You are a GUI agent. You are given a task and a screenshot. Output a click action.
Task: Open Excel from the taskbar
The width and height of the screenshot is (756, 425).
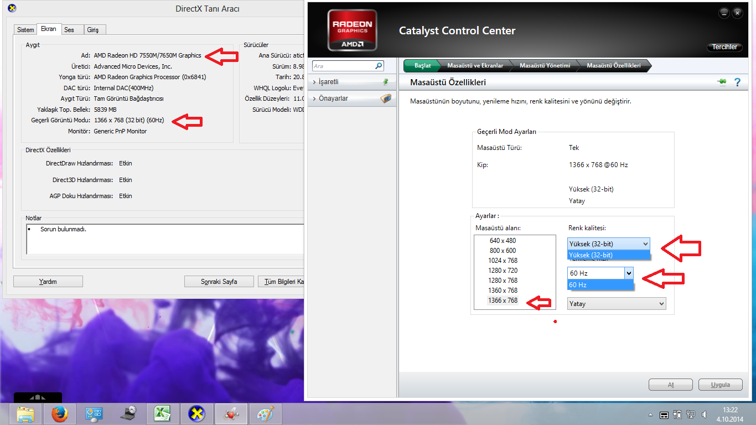click(162, 413)
